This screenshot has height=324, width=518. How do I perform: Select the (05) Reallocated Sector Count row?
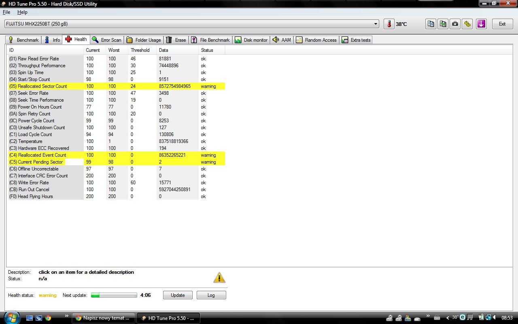116,86
